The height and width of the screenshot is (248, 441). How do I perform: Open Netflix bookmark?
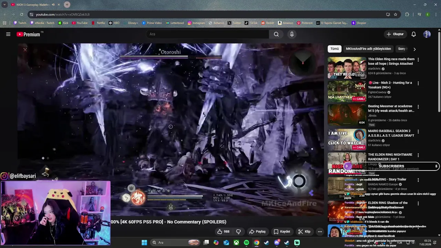point(98,23)
